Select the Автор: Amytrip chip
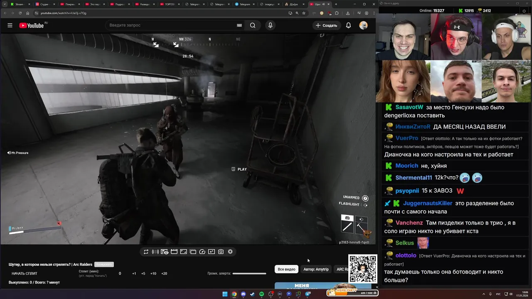 click(x=316, y=269)
